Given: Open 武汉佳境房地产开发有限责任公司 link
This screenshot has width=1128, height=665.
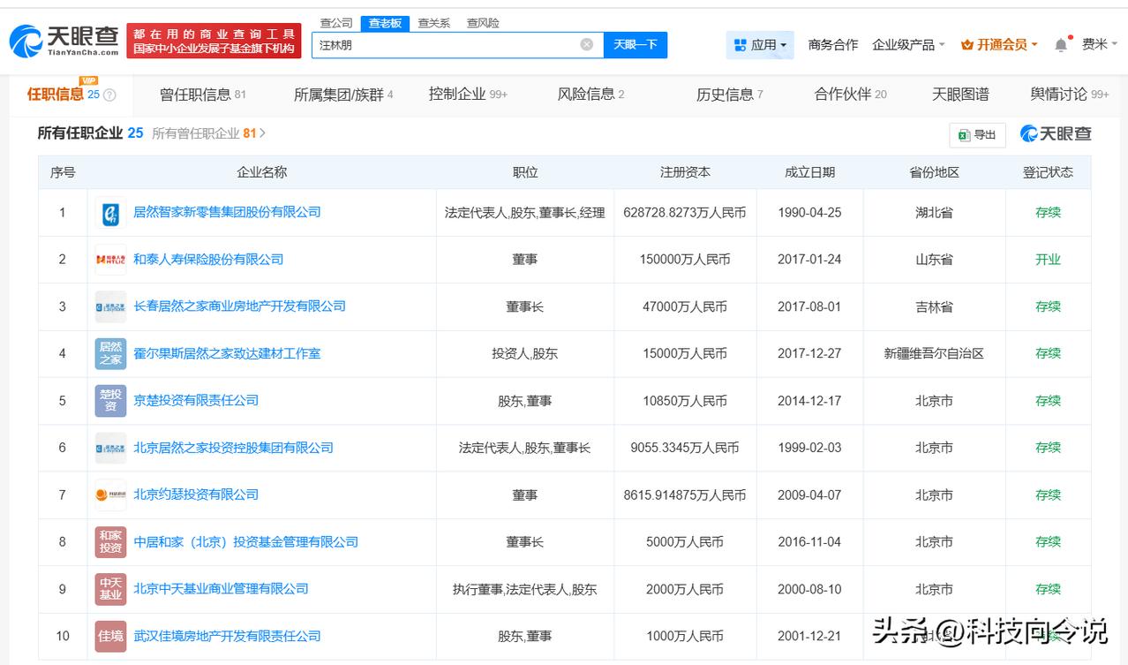Looking at the screenshot, I should click(227, 636).
